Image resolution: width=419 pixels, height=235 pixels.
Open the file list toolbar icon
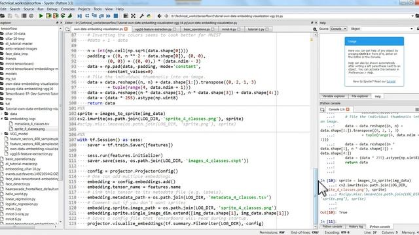coord(24,16)
